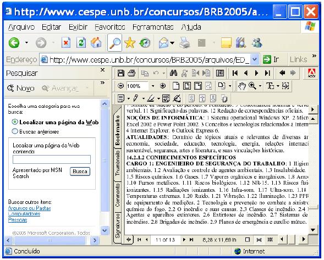Click the browser Home icon
Viewport: 324px width, 260px height.
(96, 43)
